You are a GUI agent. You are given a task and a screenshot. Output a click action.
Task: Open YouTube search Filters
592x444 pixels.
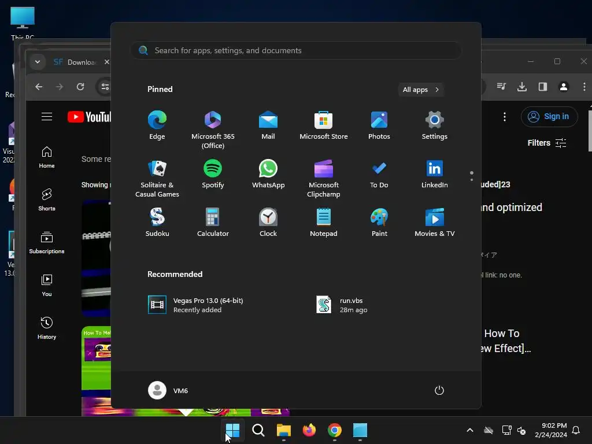click(x=547, y=143)
